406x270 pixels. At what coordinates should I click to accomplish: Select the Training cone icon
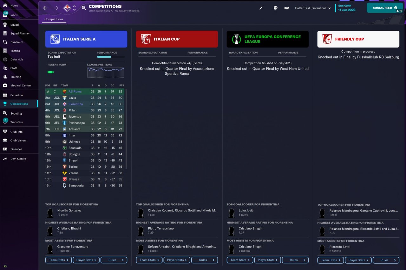5,77
